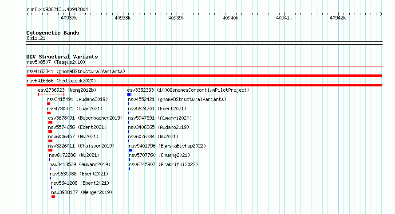Click the blue block under nsv5401796
This screenshot has width=395, height=214.
click(x=131, y=150)
